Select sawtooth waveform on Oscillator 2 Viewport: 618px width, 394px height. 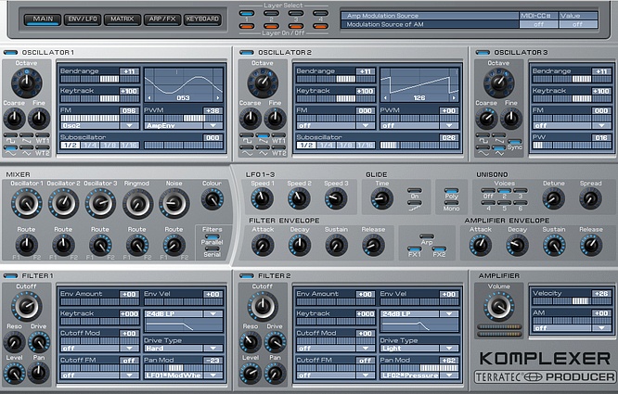pyautogui.click(x=263, y=135)
